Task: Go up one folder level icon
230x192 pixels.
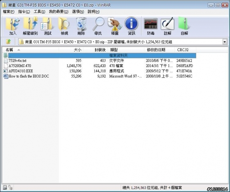Action: [8, 42]
